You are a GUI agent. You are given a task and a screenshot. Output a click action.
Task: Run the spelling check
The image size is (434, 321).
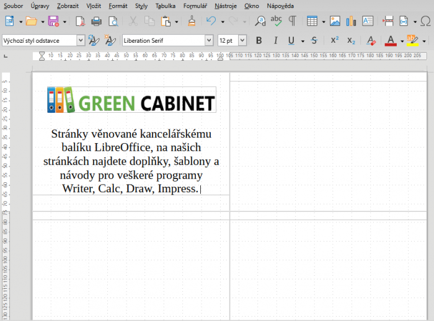277,21
